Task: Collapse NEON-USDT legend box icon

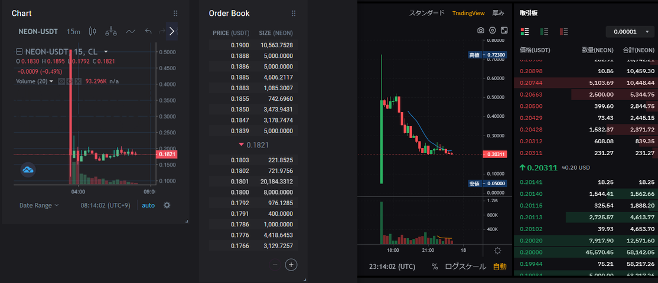Action: click(x=19, y=52)
